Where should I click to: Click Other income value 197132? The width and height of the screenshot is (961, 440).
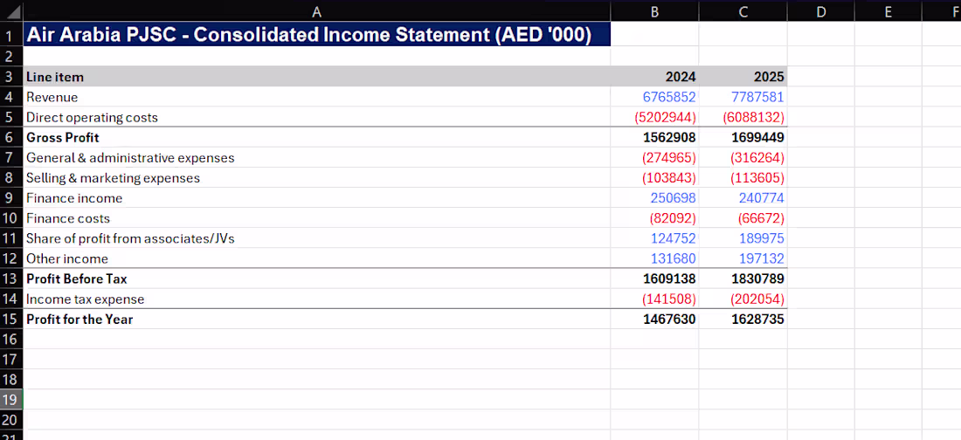743,258
